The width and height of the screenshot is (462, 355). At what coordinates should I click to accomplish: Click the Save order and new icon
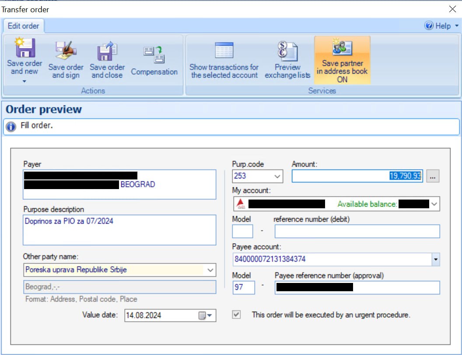click(24, 48)
